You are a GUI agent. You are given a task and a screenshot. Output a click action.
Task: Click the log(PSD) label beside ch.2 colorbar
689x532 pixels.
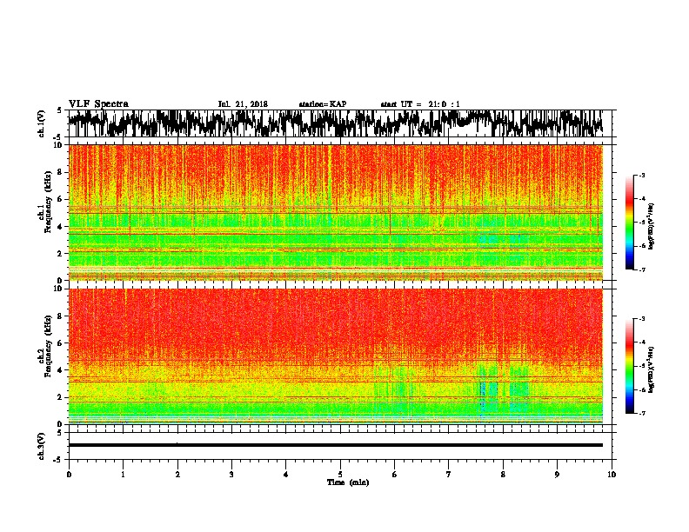(652, 369)
